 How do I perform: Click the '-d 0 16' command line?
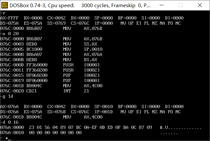(x=9, y=122)
